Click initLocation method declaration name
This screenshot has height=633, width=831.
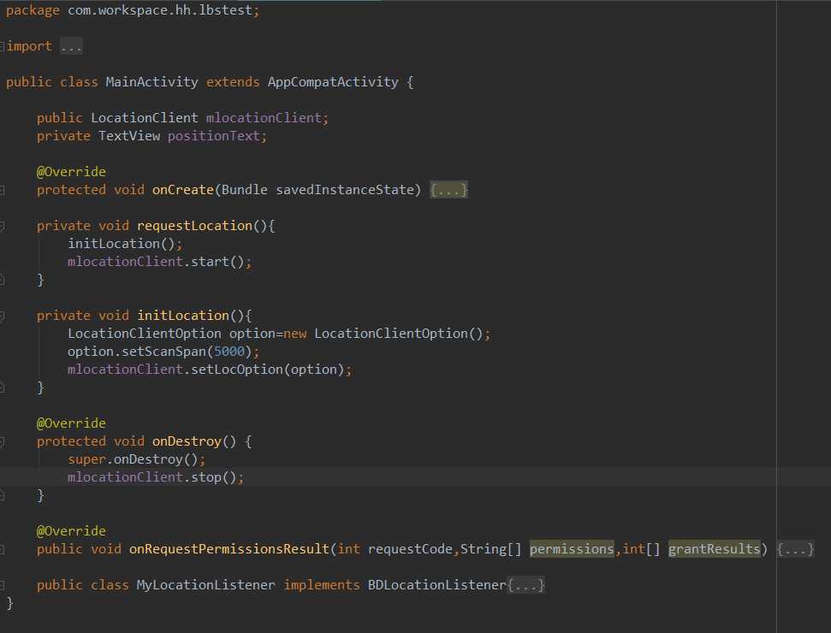tap(183, 316)
